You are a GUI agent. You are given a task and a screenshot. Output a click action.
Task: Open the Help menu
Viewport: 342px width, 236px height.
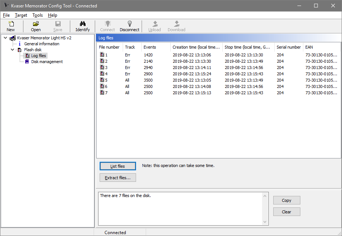tap(52, 15)
